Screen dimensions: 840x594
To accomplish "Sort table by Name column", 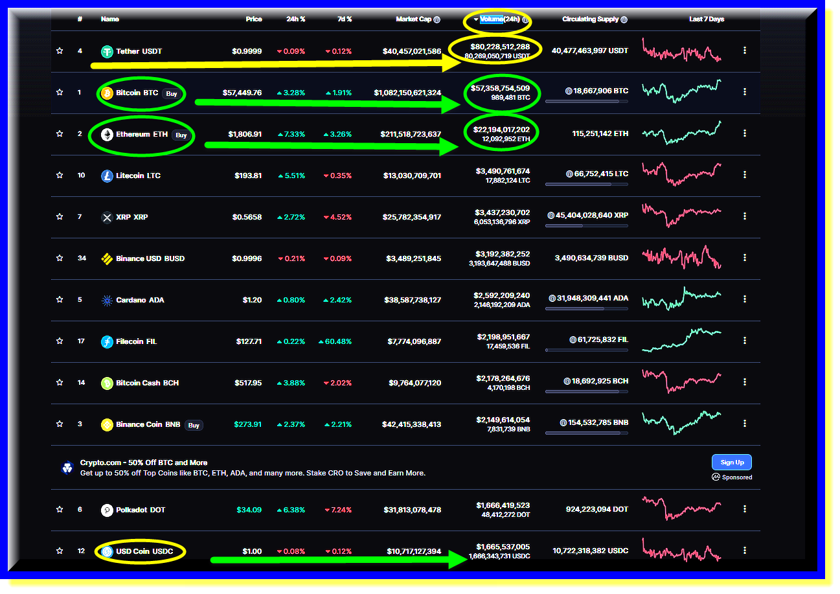I will [x=110, y=19].
